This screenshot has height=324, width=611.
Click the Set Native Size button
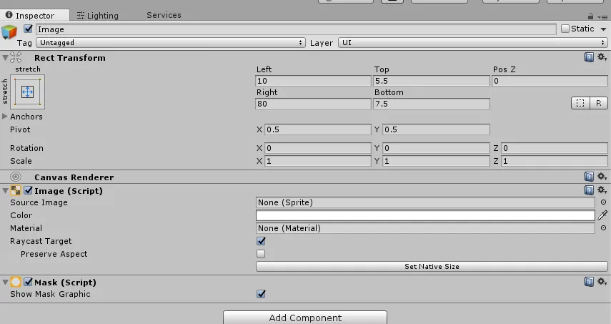click(432, 266)
